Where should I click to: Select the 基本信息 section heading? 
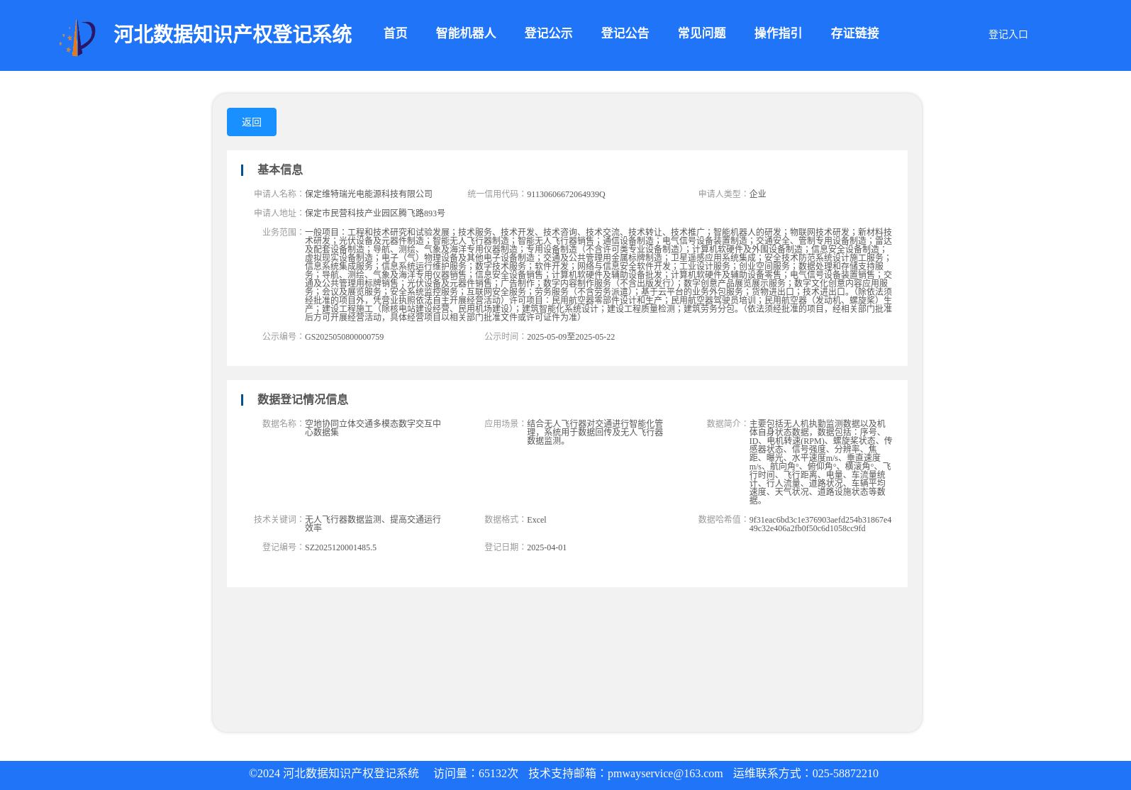tap(280, 169)
